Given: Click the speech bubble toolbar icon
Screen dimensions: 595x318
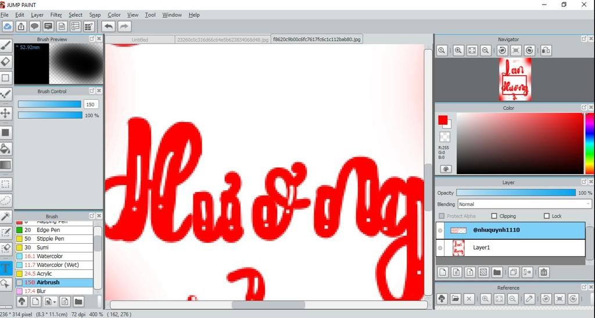Looking at the screenshot, I should [x=34, y=26].
